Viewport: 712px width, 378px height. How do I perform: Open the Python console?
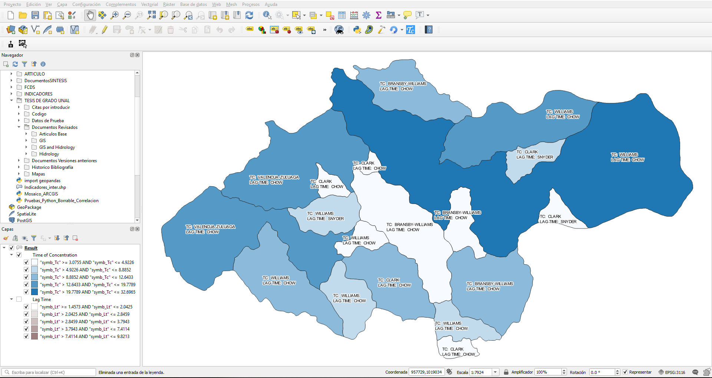(357, 30)
